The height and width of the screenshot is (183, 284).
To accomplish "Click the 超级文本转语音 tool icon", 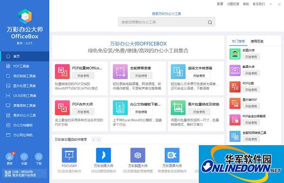I will click(178, 71).
